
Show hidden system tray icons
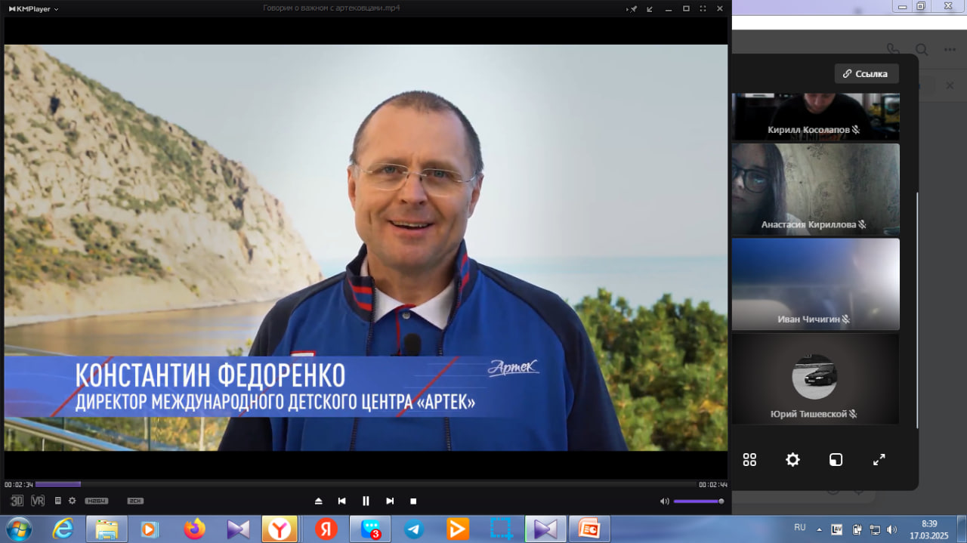[820, 529]
